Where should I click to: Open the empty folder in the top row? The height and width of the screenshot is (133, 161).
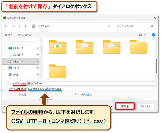click(138, 47)
